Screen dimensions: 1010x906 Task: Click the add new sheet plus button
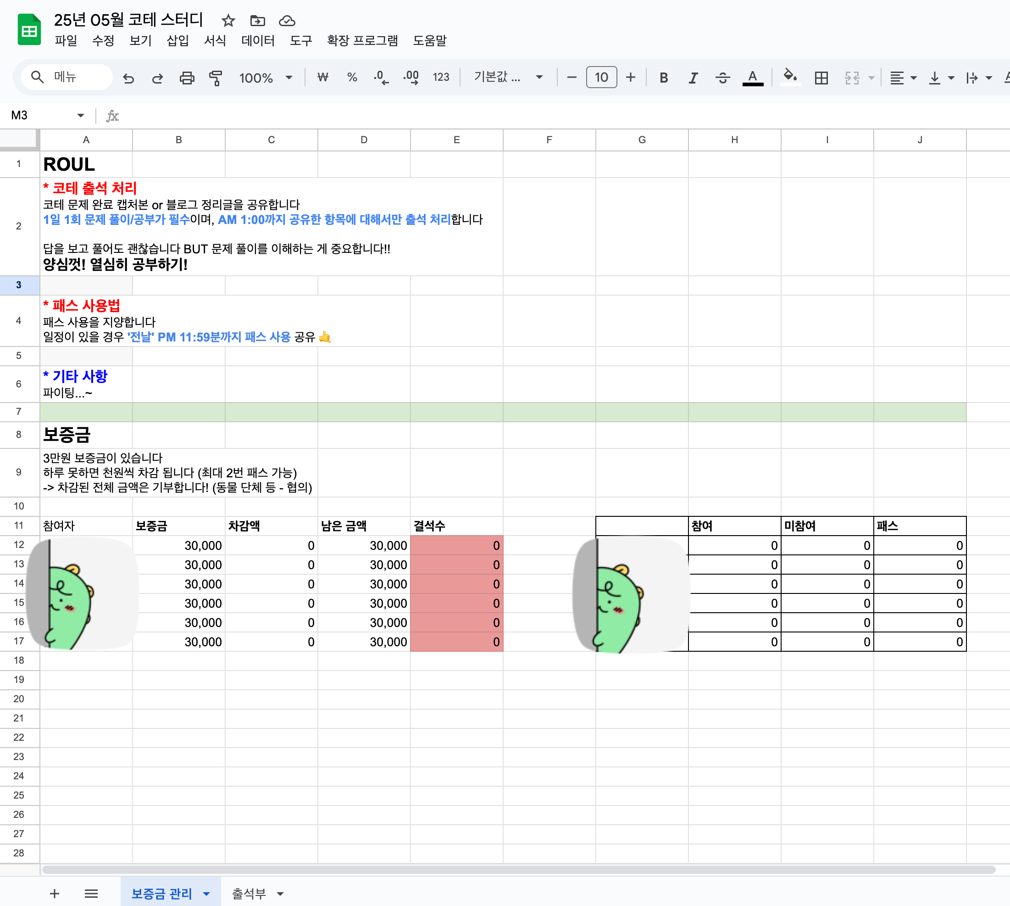point(55,894)
